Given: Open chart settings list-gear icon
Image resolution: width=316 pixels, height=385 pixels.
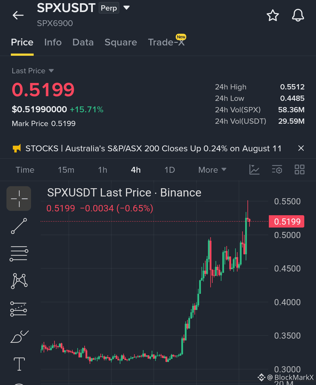Looking at the screenshot, I should pyautogui.click(x=277, y=169).
